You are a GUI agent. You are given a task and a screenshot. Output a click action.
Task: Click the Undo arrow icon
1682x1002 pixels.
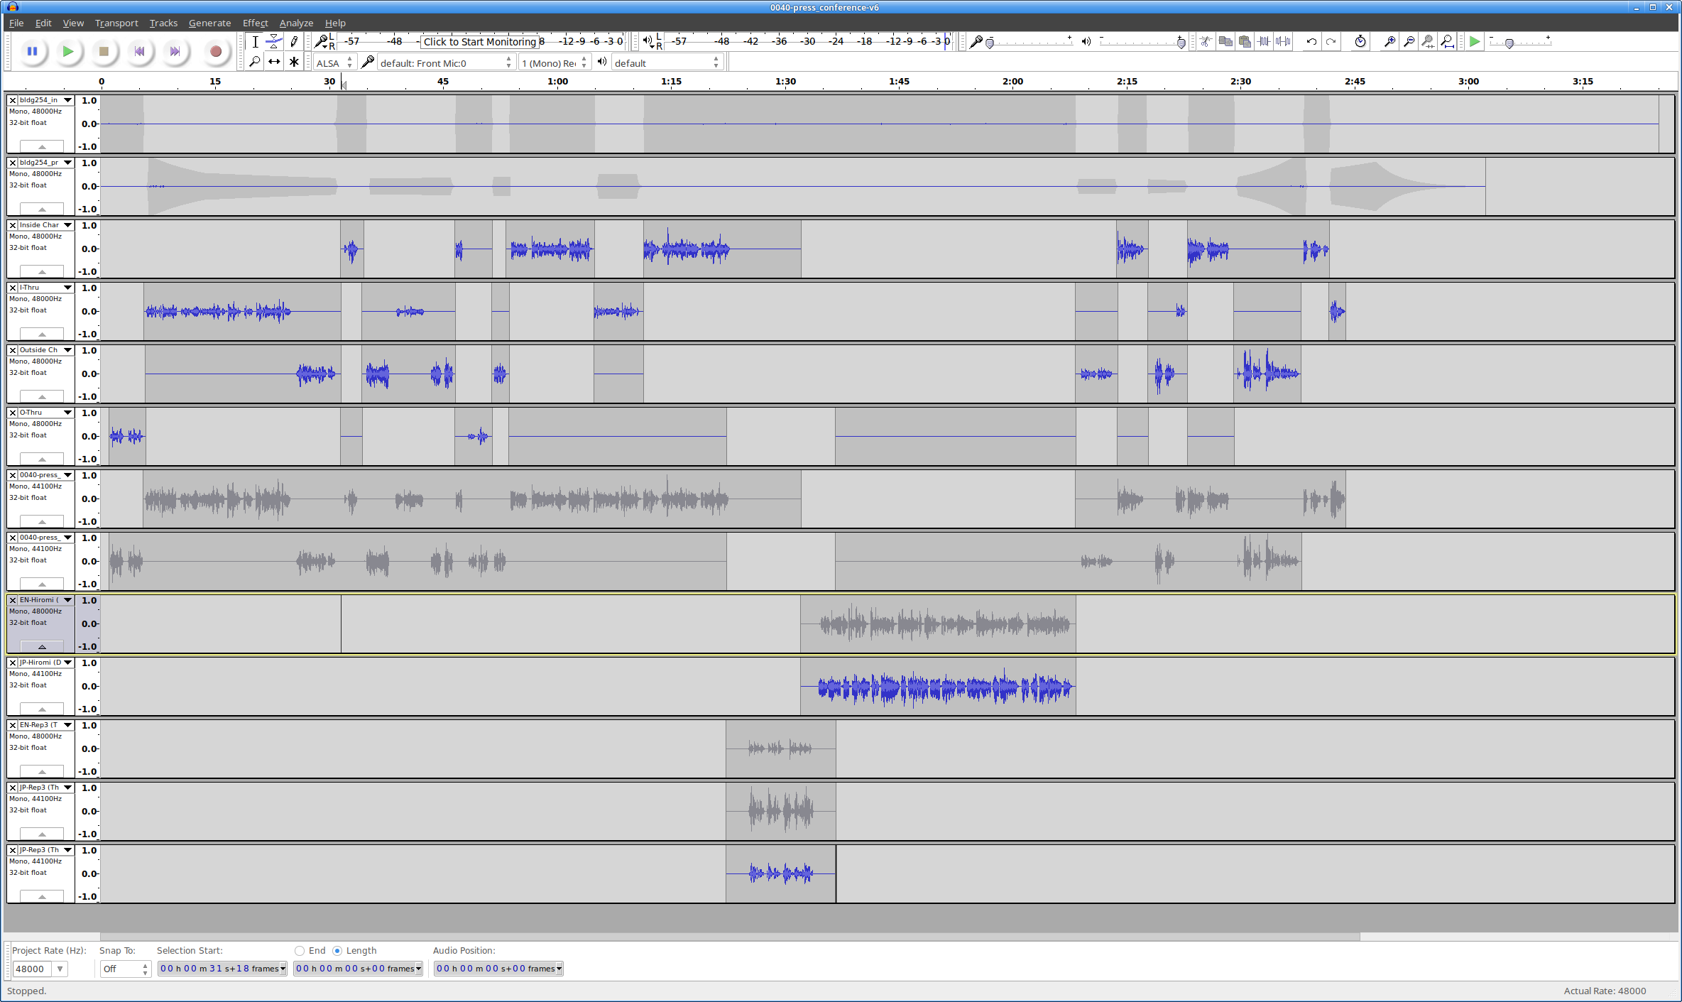click(x=1311, y=42)
